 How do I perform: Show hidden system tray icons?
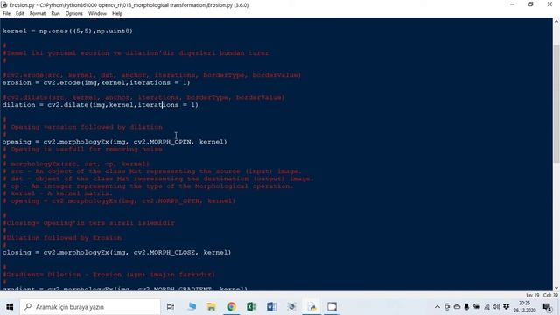(x=437, y=307)
